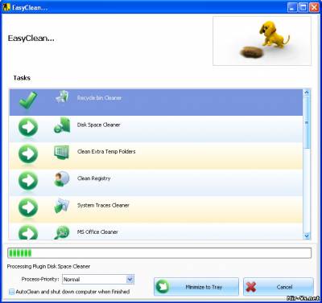Click the Tasks heading
This screenshot has width=322, height=303.
[22, 78]
